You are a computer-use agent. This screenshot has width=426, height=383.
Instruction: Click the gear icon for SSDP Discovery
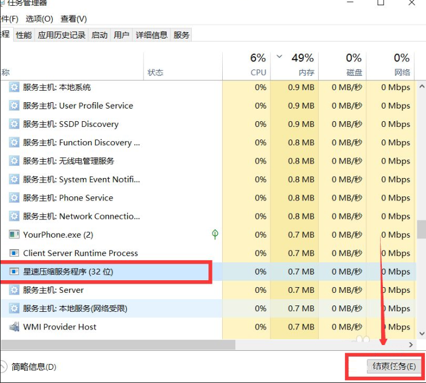click(14, 124)
